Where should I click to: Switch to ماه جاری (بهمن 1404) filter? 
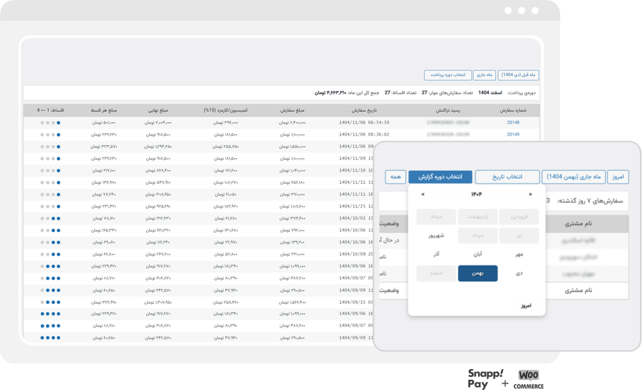pyautogui.click(x=573, y=177)
